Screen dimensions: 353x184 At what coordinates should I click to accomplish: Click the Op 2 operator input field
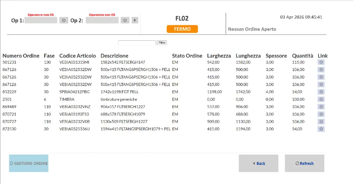click(102, 21)
